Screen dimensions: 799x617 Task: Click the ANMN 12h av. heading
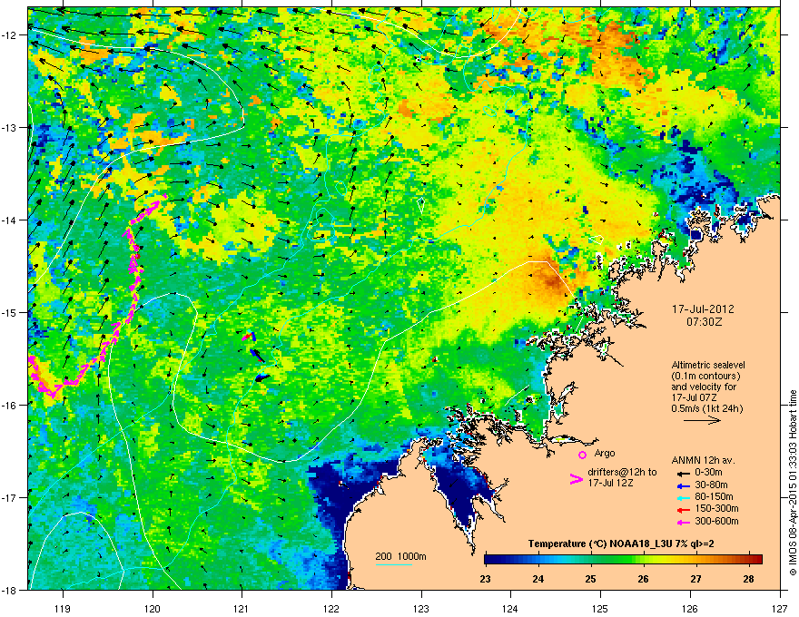[703, 461]
